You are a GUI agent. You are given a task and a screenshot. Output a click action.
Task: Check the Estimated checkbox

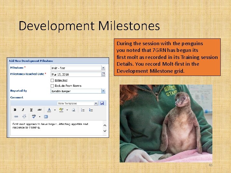[x=52, y=80]
